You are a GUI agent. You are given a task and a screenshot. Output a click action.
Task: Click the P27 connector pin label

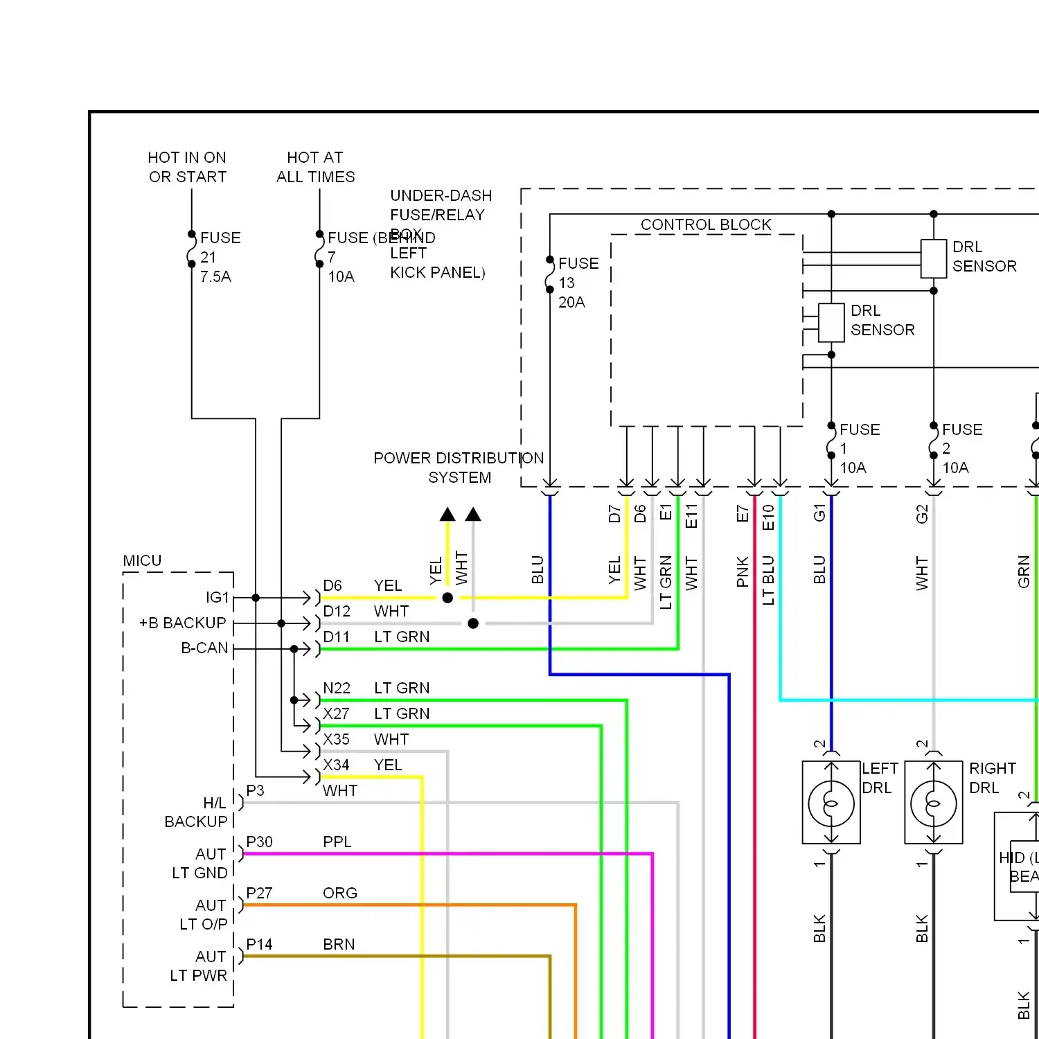coord(259,893)
